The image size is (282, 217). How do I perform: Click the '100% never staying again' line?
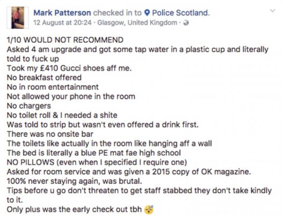coord(75,181)
